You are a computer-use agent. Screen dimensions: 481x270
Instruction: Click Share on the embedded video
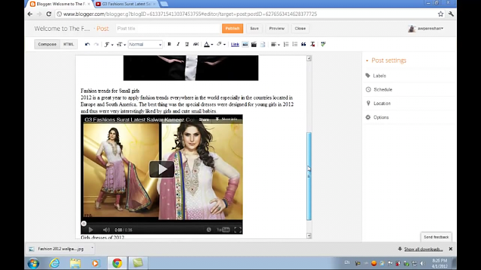204,120
